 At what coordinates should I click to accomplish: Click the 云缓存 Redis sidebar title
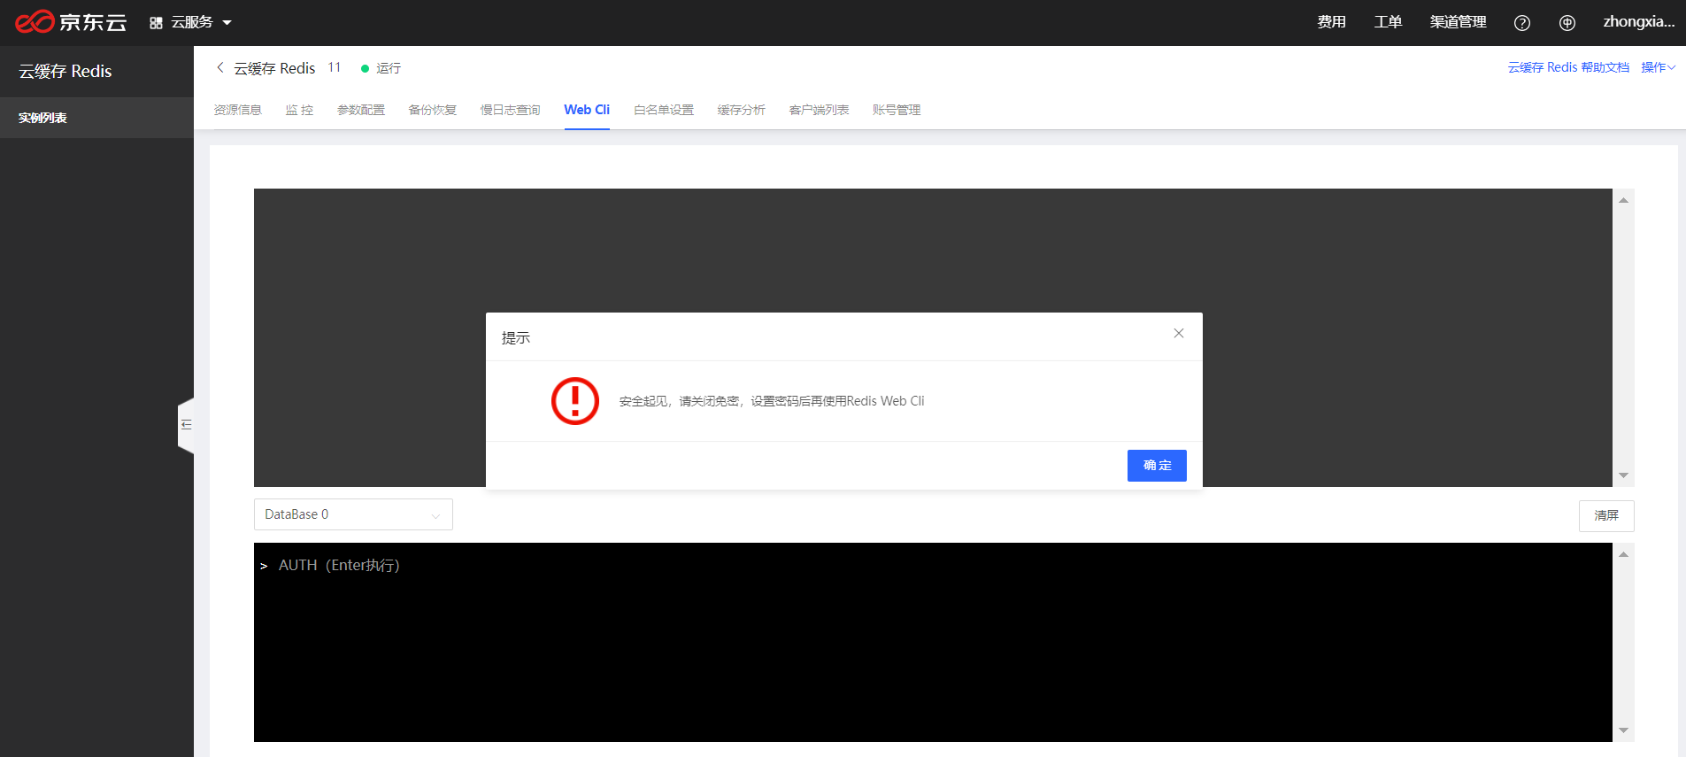tap(65, 71)
